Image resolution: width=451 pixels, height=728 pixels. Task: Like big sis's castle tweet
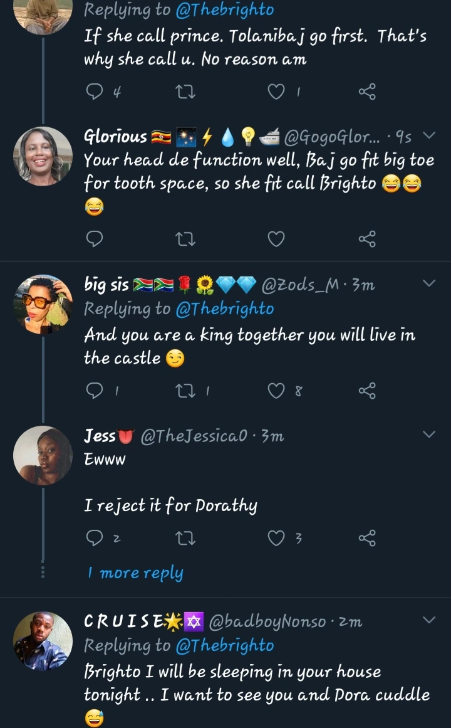[x=276, y=391]
